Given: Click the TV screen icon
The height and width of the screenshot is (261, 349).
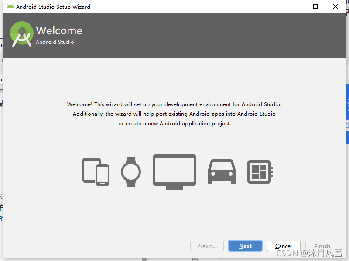Looking at the screenshot, I should [x=174, y=172].
